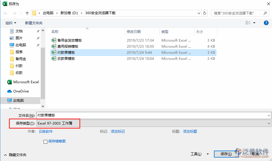Click the up-one-level arrow icon
This screenshot has height=161, width=272.
tap(27, 13)
